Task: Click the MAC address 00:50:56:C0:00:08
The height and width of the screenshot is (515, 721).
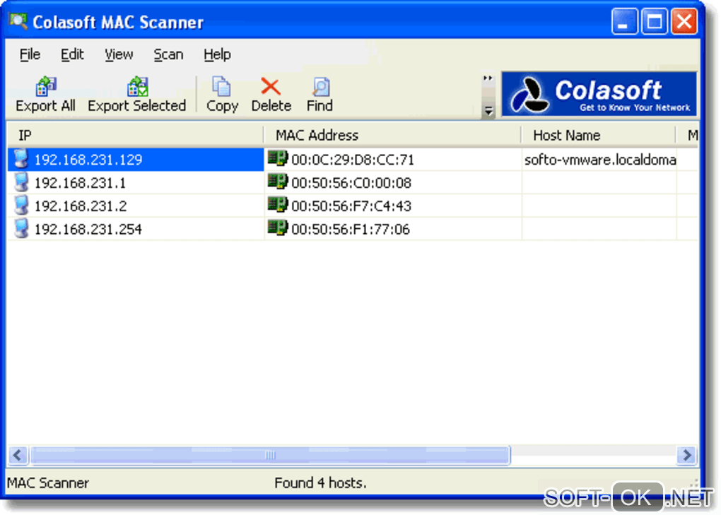Action: point(351,183)
